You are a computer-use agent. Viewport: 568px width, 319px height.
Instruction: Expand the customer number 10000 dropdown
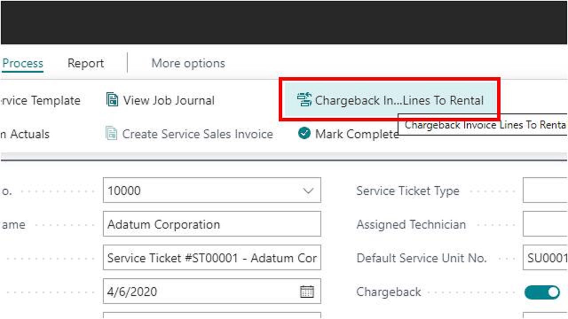308,191
